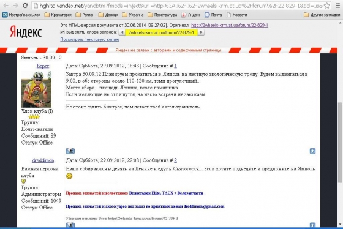Bookmark page with the star icon
343x229 pixels.
[326, 6]
